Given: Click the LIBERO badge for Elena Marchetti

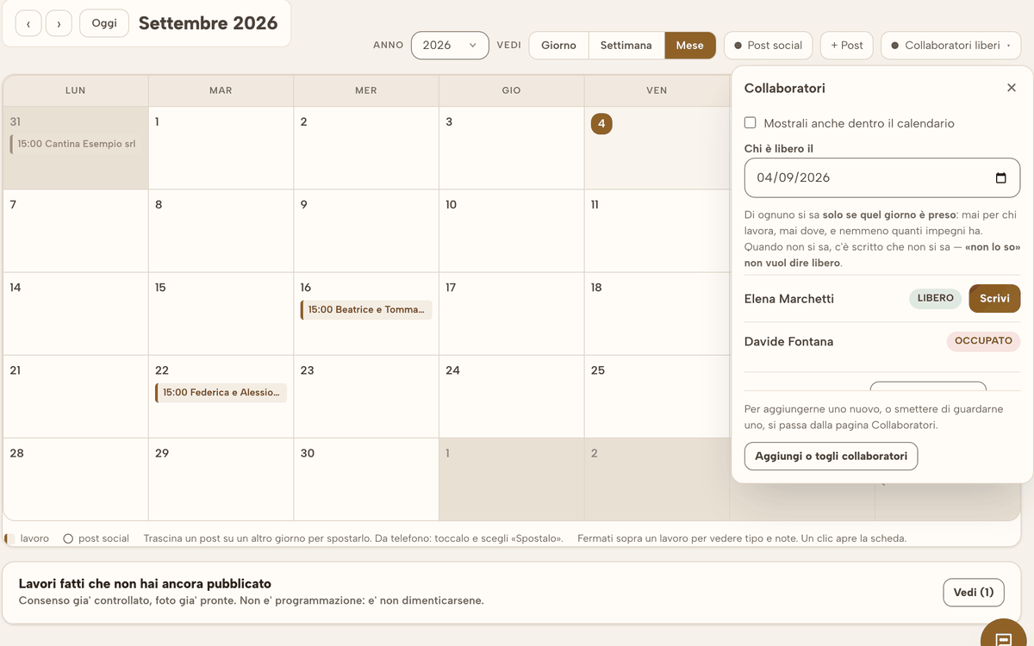Looking at the screenshot, I should point(935,299).
